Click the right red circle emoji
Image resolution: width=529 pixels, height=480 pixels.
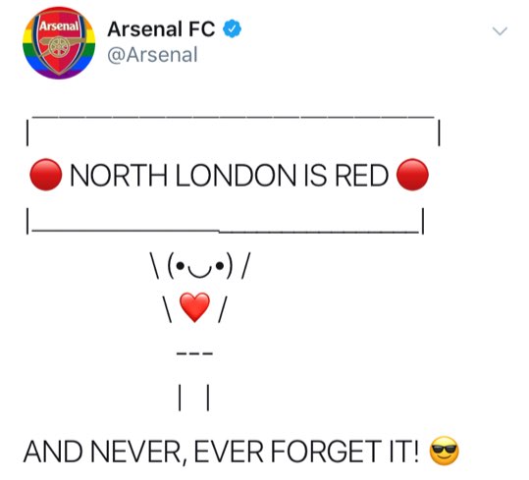(x=412, y=175)
